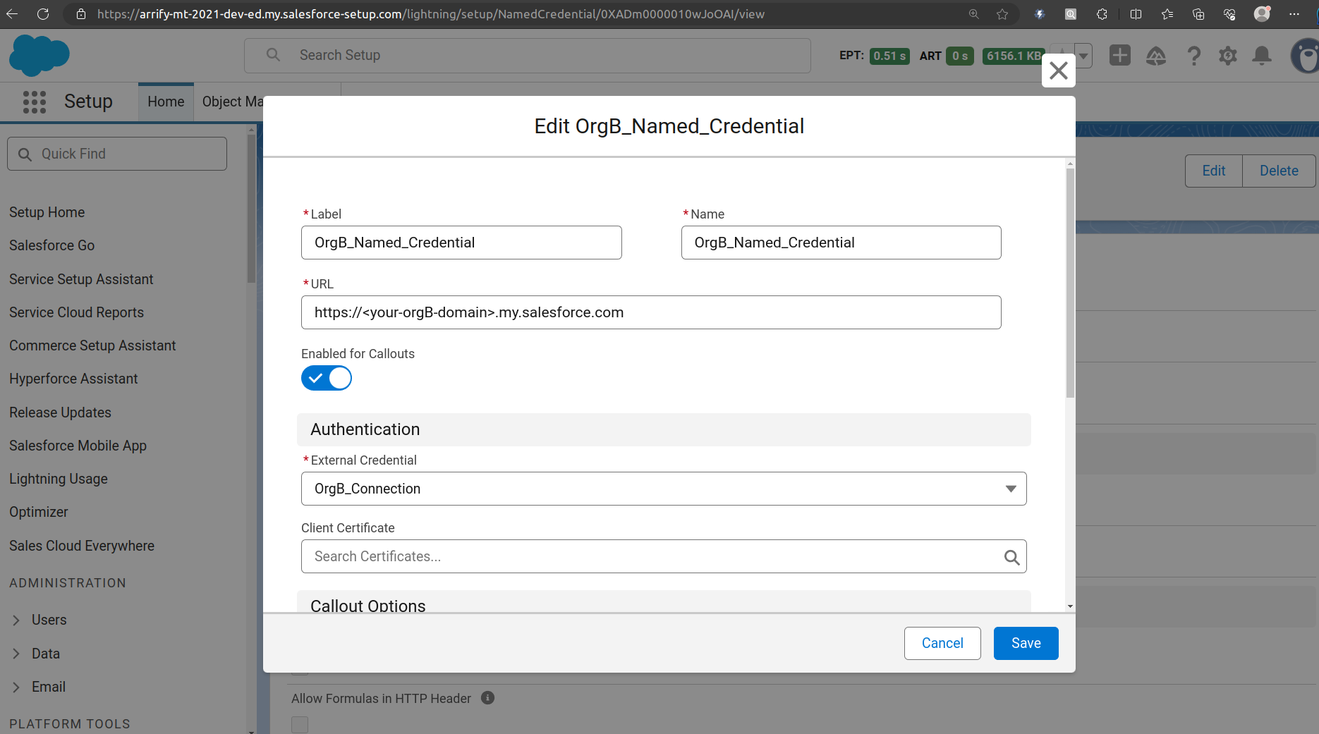Close the Edit OrgB_Named_Credential dialog
Image resolution: width=1319 pixels, height=734 pixels.
1058,71
